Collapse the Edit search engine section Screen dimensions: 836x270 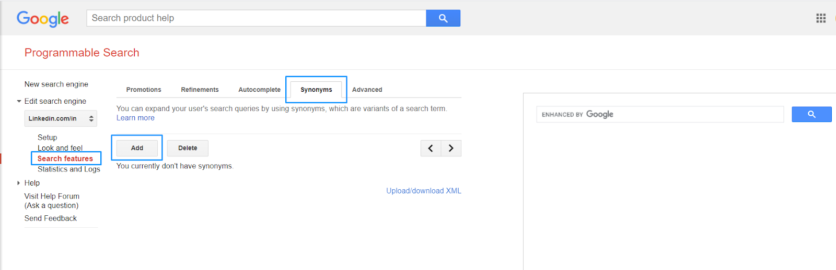(19, 102)
